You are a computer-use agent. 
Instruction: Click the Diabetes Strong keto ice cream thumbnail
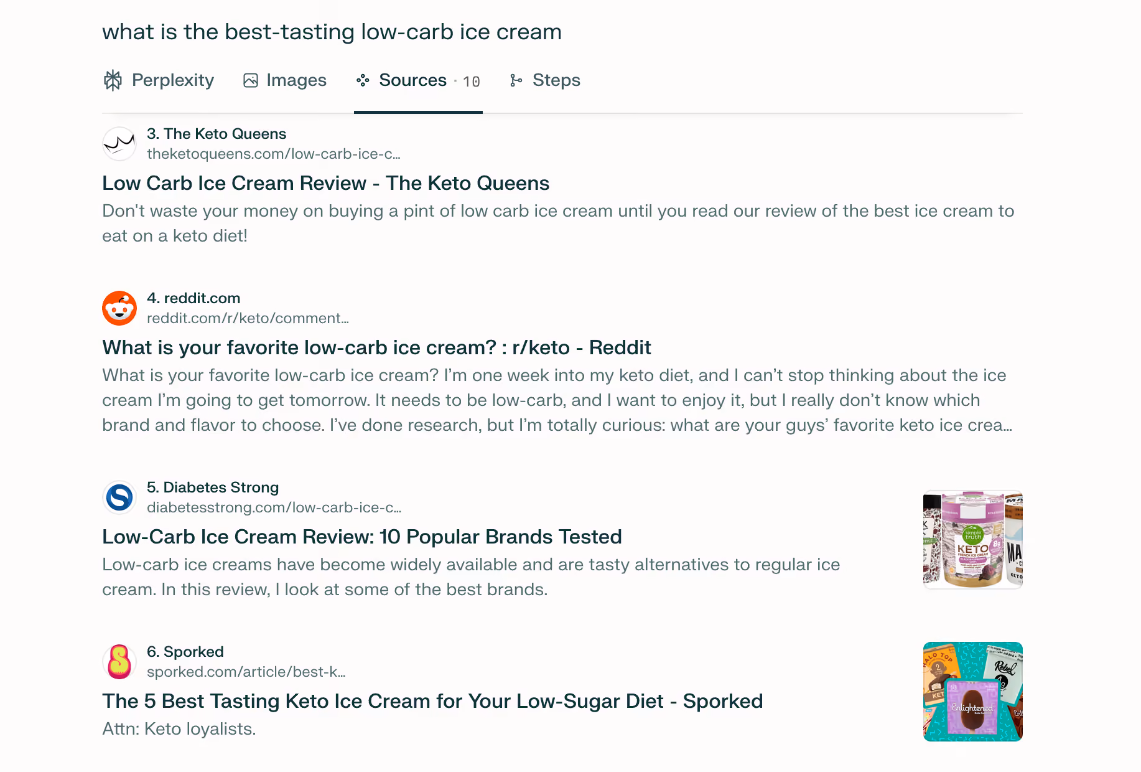(972, 540)
